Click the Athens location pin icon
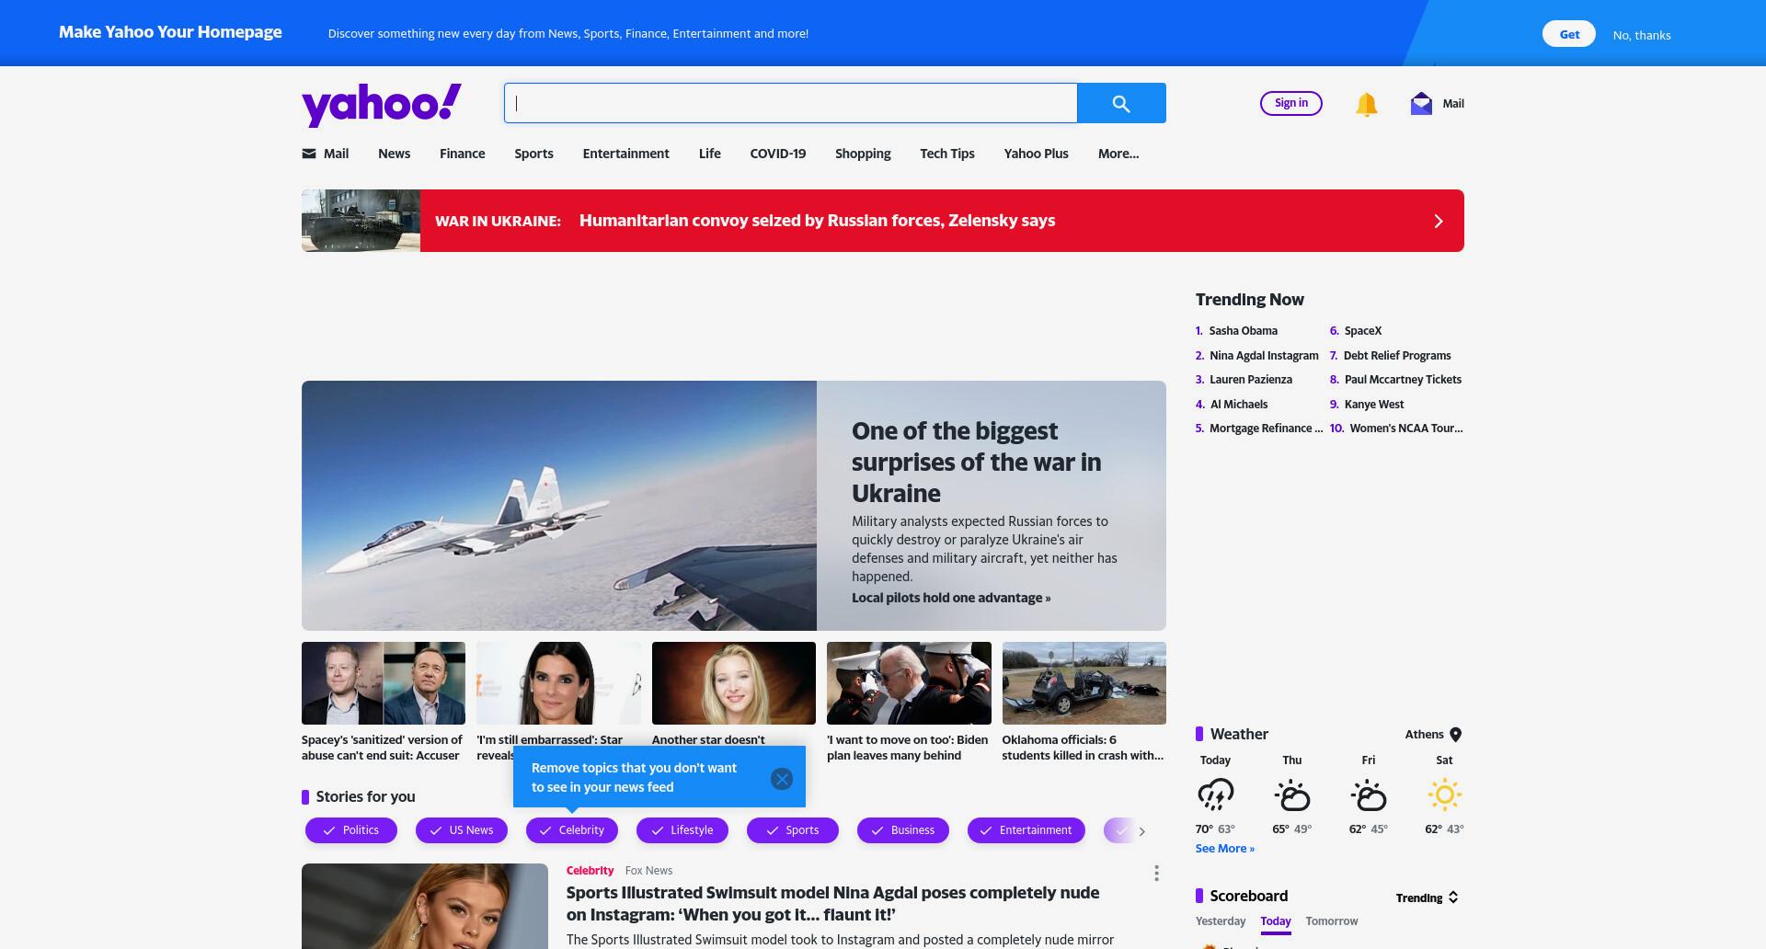 [x=1455, y=735]
